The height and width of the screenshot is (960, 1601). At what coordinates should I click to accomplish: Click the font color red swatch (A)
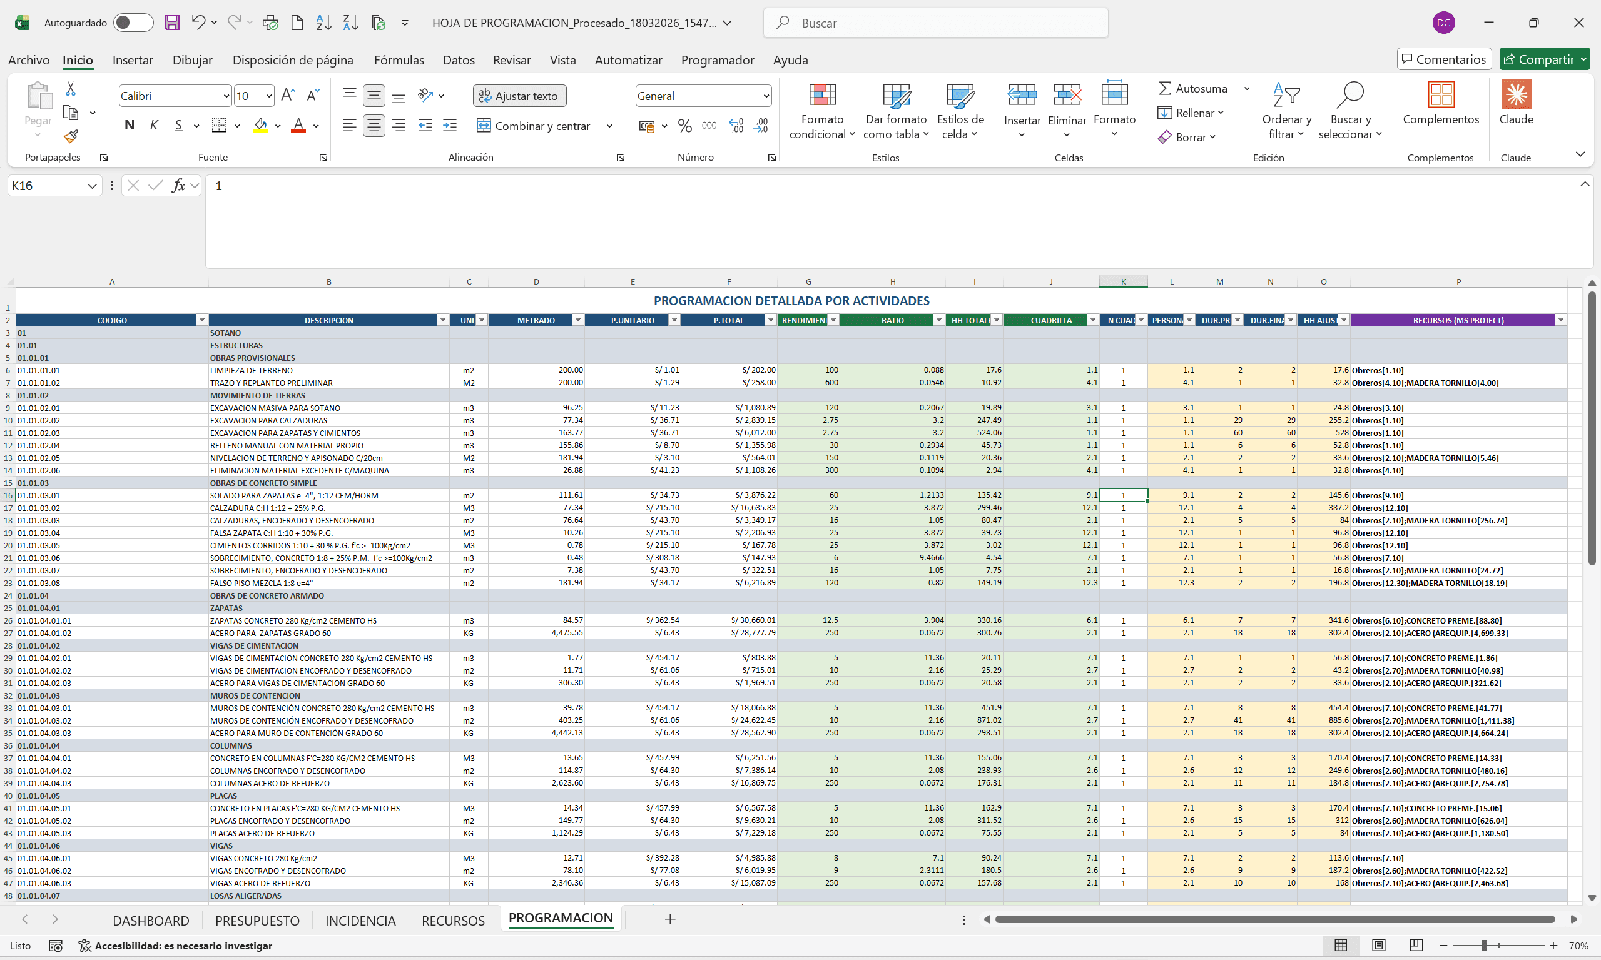[x=298, y=126]
